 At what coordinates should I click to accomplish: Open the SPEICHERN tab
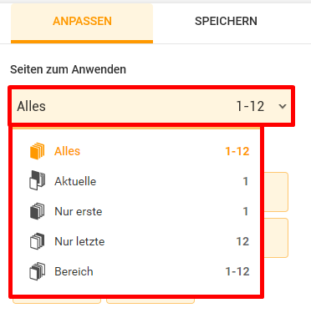pyautogui.click(x=226, y=21)
